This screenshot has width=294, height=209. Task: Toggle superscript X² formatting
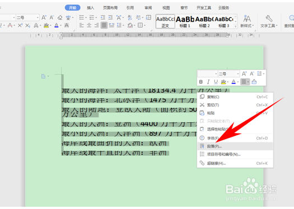[20, 25]
